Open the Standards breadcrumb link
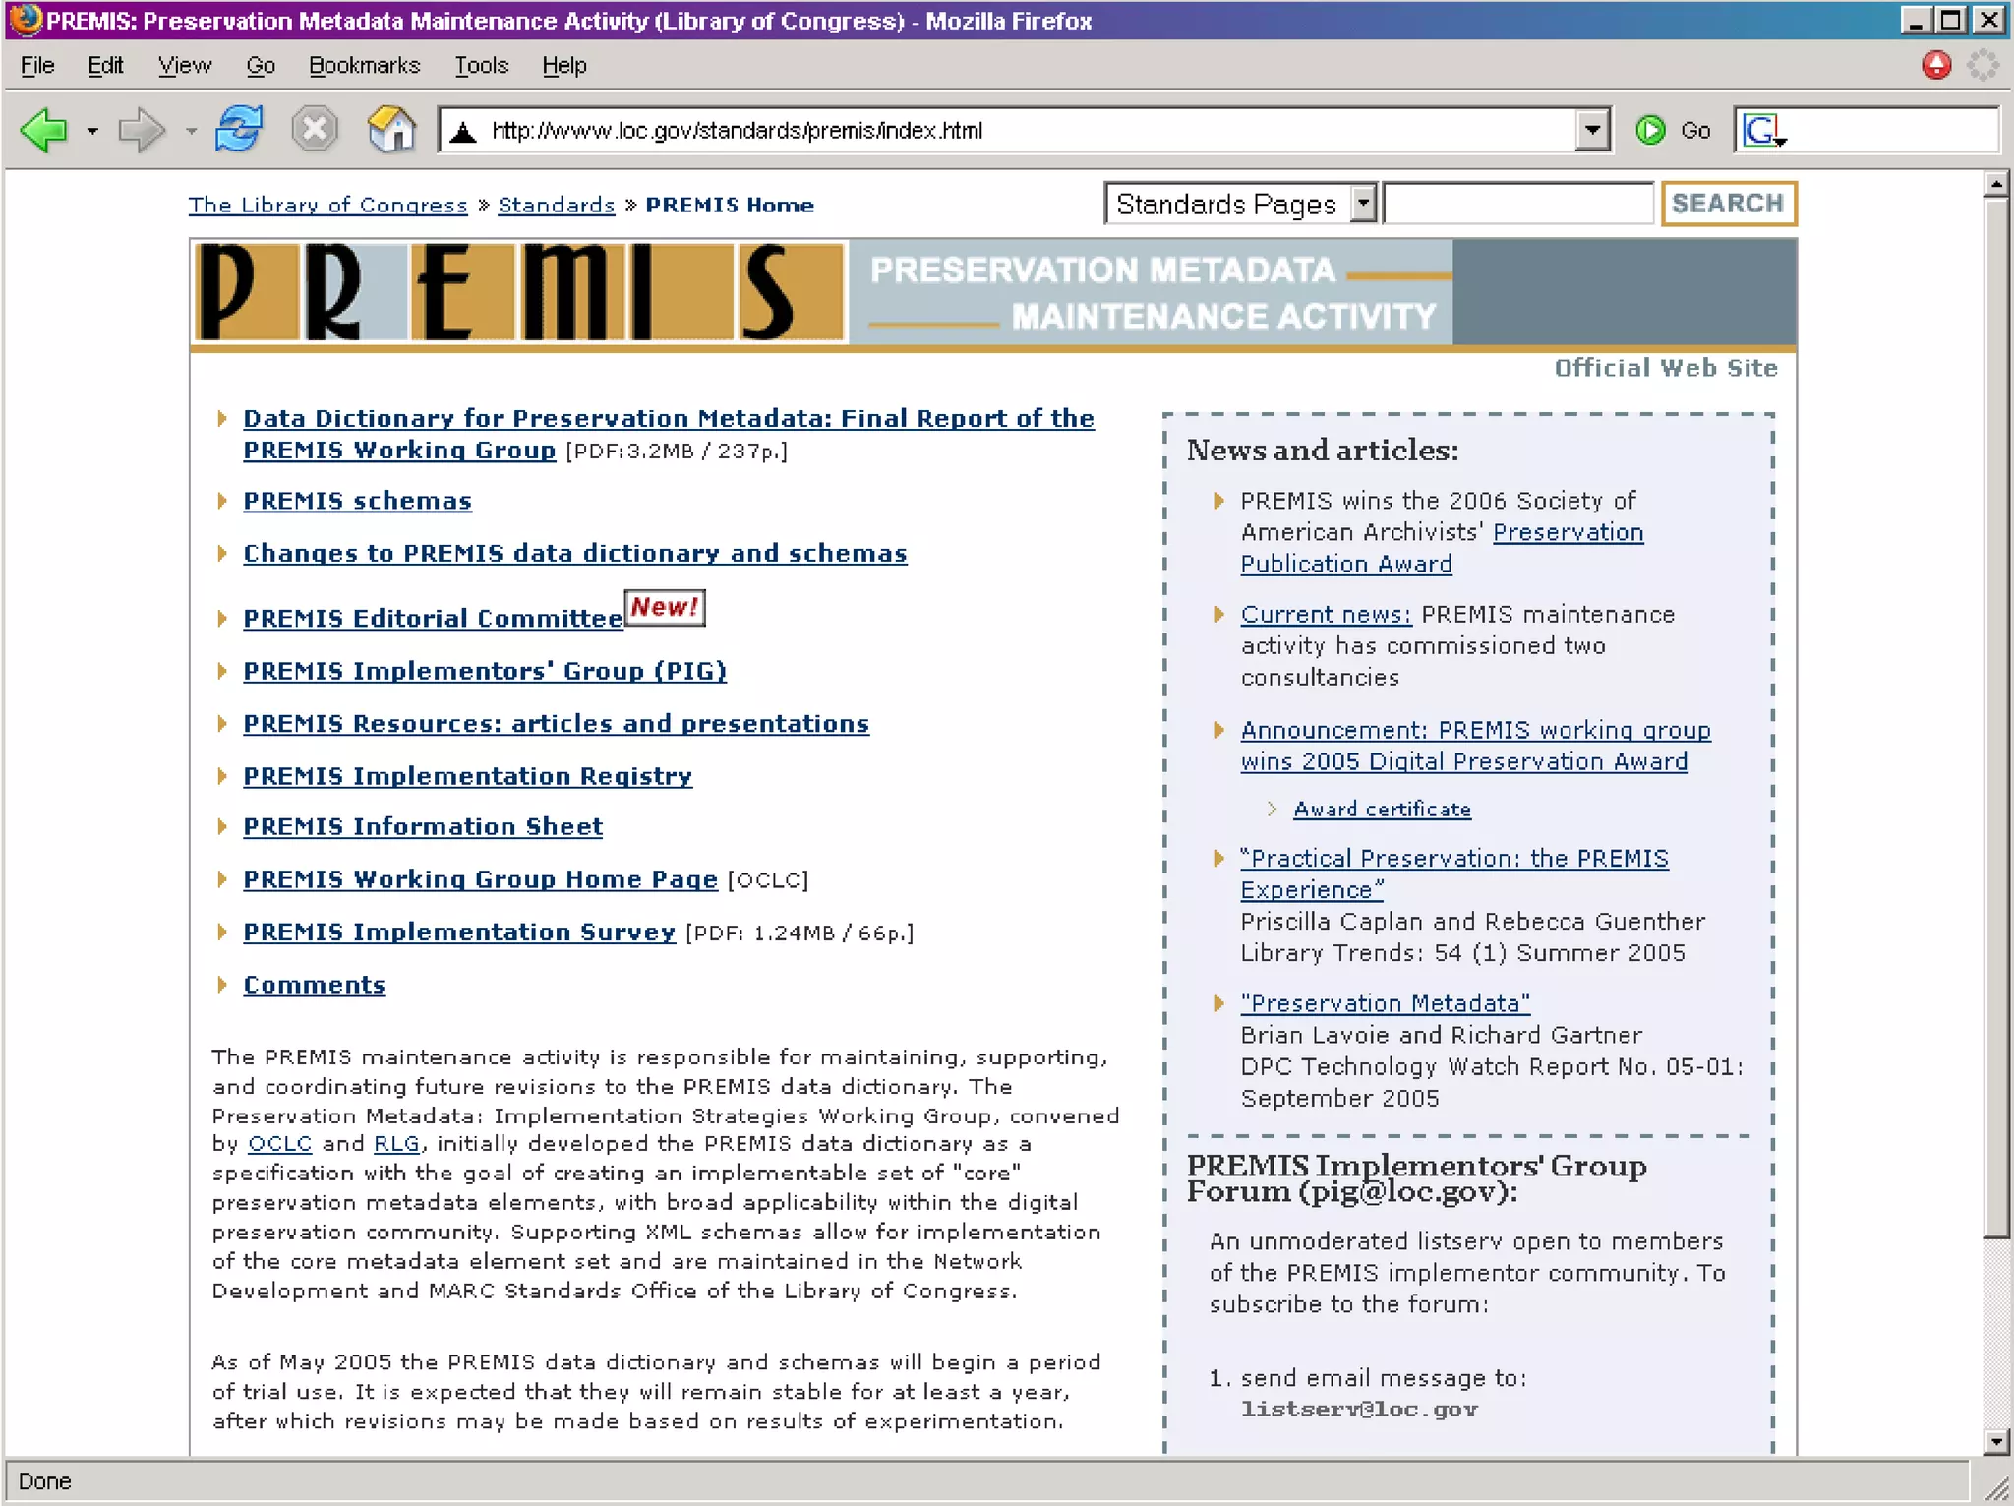The width and height of the screenshot is (2014, 1506). click(556, 205)
